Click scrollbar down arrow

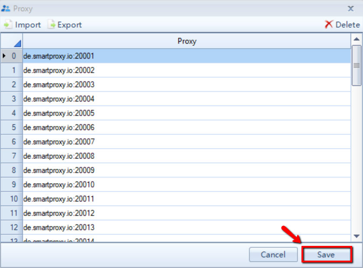tap(357, 236)
